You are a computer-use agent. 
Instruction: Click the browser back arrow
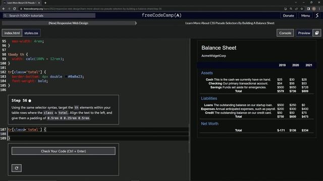[4, 9]
